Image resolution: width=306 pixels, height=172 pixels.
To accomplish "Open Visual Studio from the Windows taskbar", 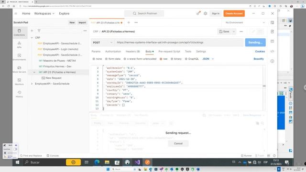I will pyautogui.click(x=137, y=162).
